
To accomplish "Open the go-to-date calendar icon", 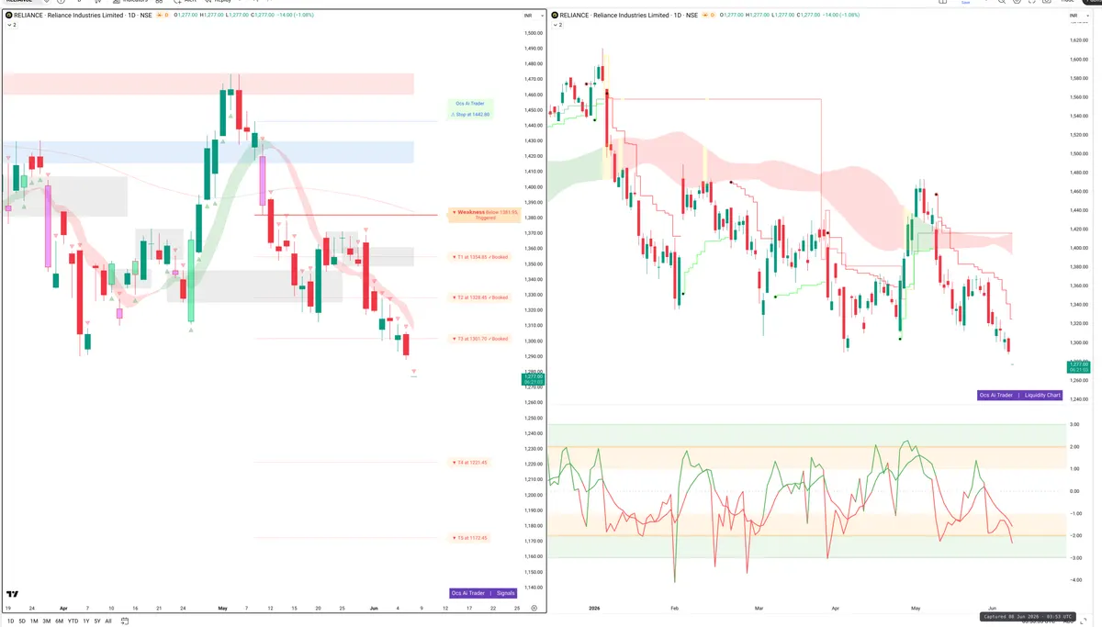I will point(124,621).
